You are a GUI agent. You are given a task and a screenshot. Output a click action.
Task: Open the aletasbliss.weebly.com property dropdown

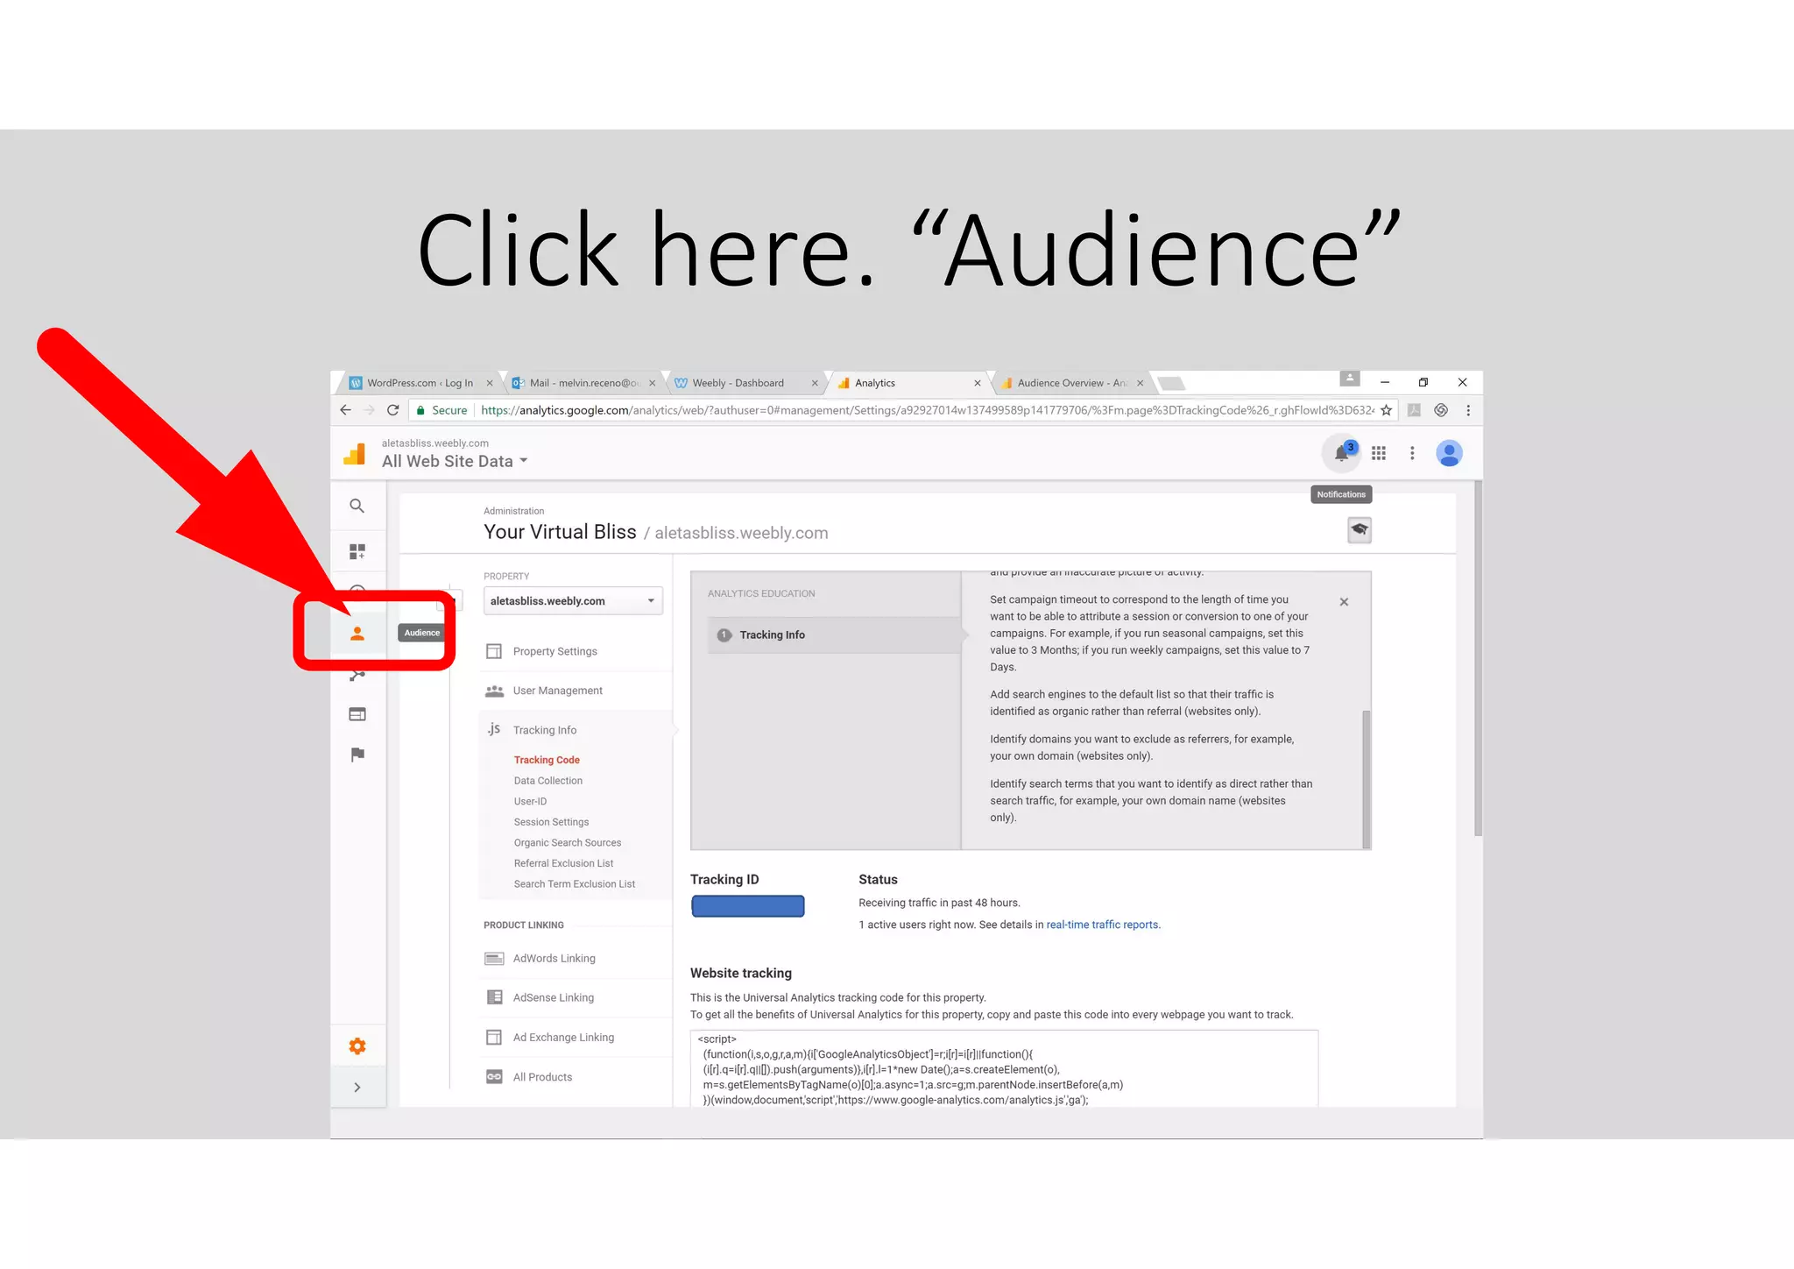click(573, 601)
